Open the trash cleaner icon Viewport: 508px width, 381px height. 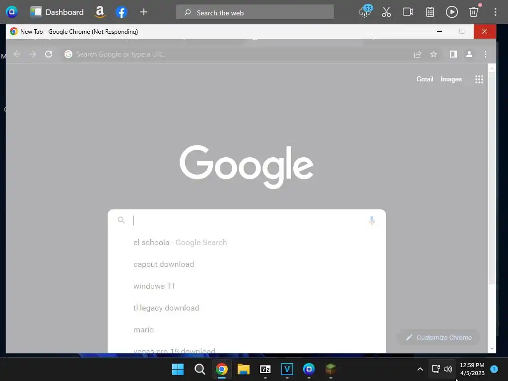pyautogui.click(x=474, y=12)
